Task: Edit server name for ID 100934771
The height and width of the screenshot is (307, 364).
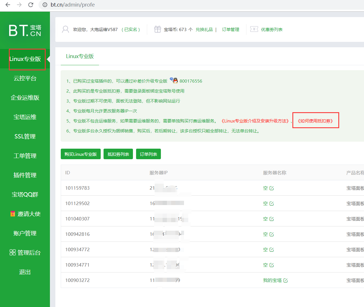Action: click(x=272, y=265)
